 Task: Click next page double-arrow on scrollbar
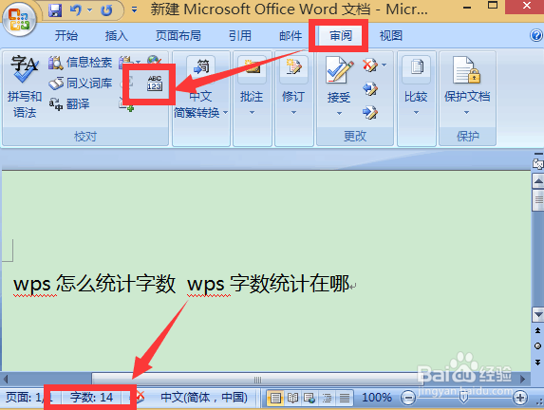tap(537, 363)
